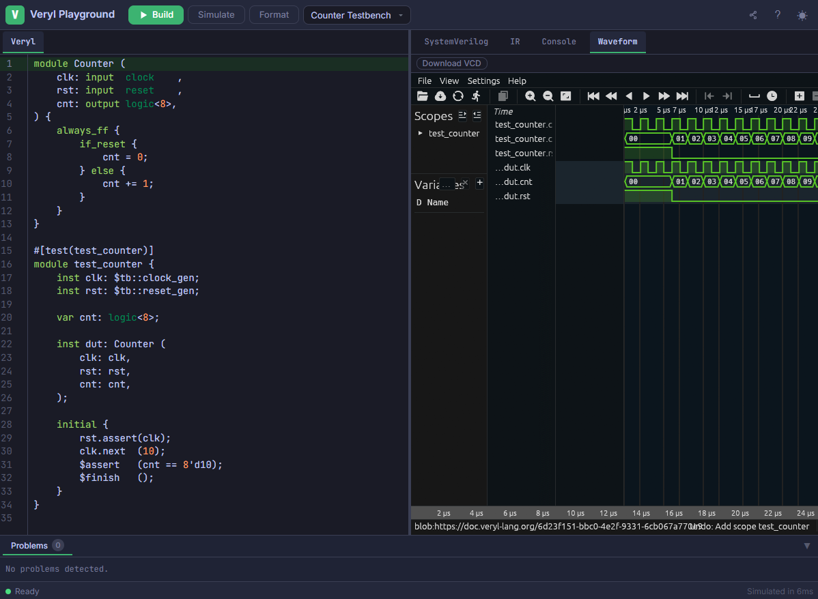Toggle the light/dark theme
The height and width of the screenshot is (599, 818).
[802, 15]
